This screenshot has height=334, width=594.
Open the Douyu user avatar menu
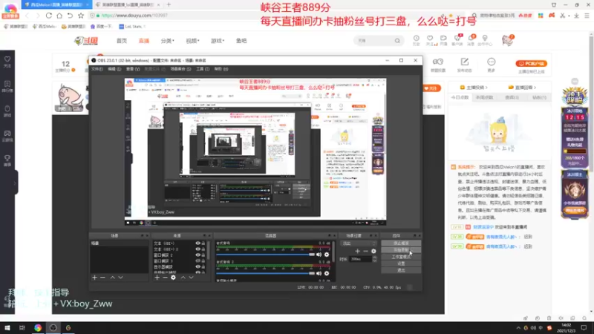[x=508, y=40]
